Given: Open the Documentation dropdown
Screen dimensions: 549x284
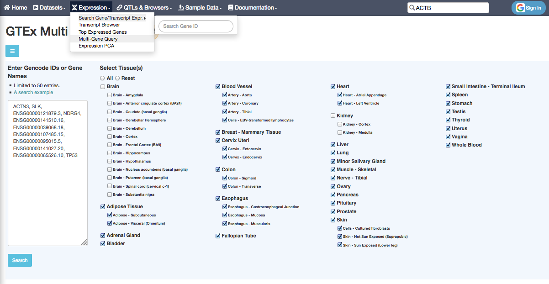Looking at the screenshot, I should coord(252,8).
